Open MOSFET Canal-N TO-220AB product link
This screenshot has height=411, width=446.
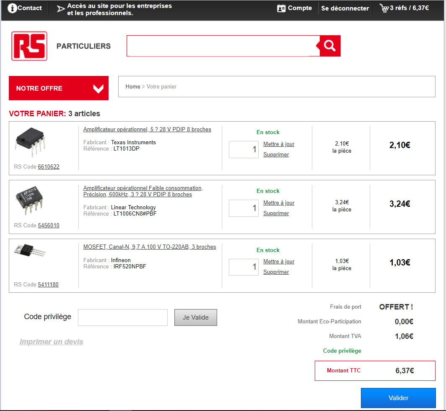[x=150, y=247]
